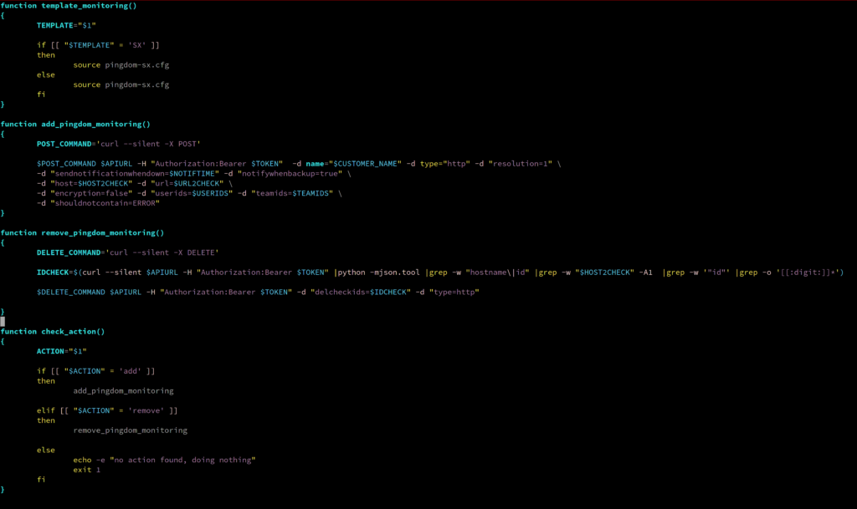Click the "userids=$USERIDS" argument
The image size is (857, 509).
(x=192, y=193)
